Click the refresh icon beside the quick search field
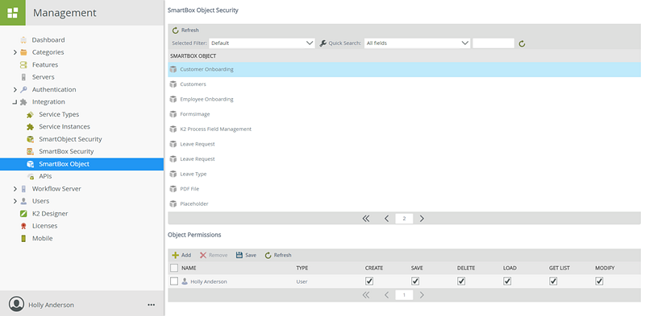The image size is (645, 316). tap(522, 43)
